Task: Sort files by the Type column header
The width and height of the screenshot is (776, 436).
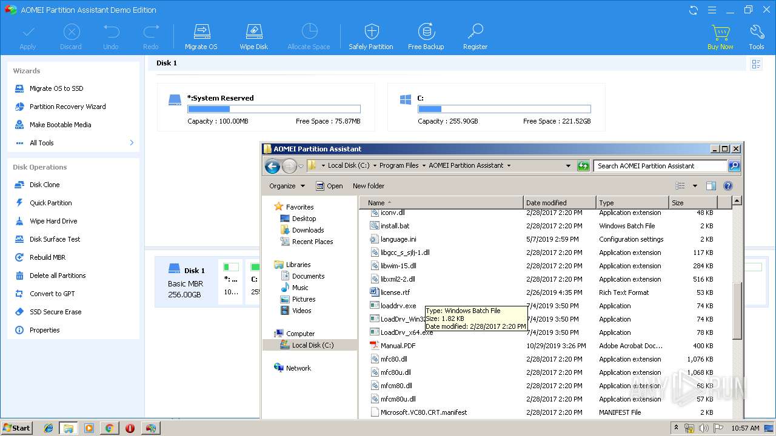Action: 632,203
